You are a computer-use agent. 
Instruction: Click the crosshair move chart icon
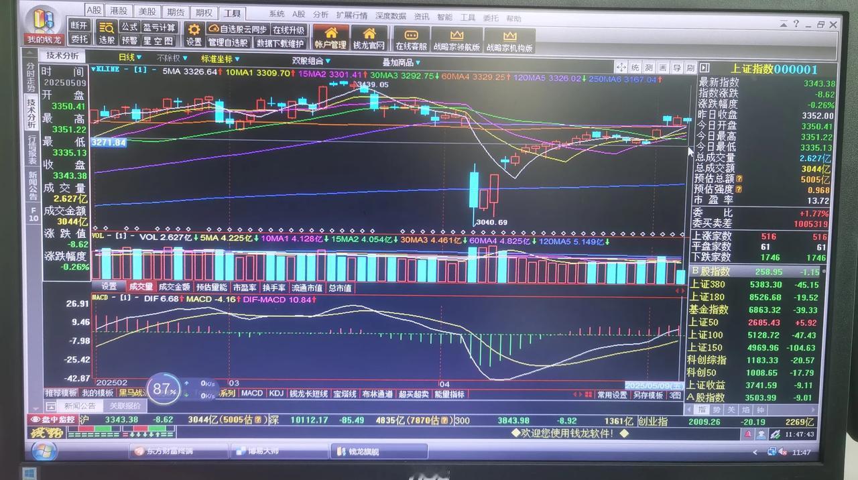click(x=621, y=68)
